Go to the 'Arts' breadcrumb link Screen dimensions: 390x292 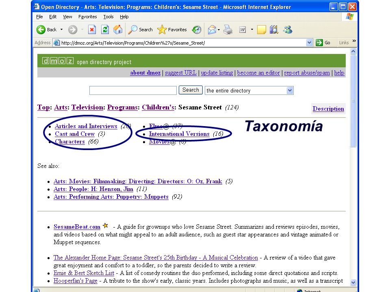[61, 107]
